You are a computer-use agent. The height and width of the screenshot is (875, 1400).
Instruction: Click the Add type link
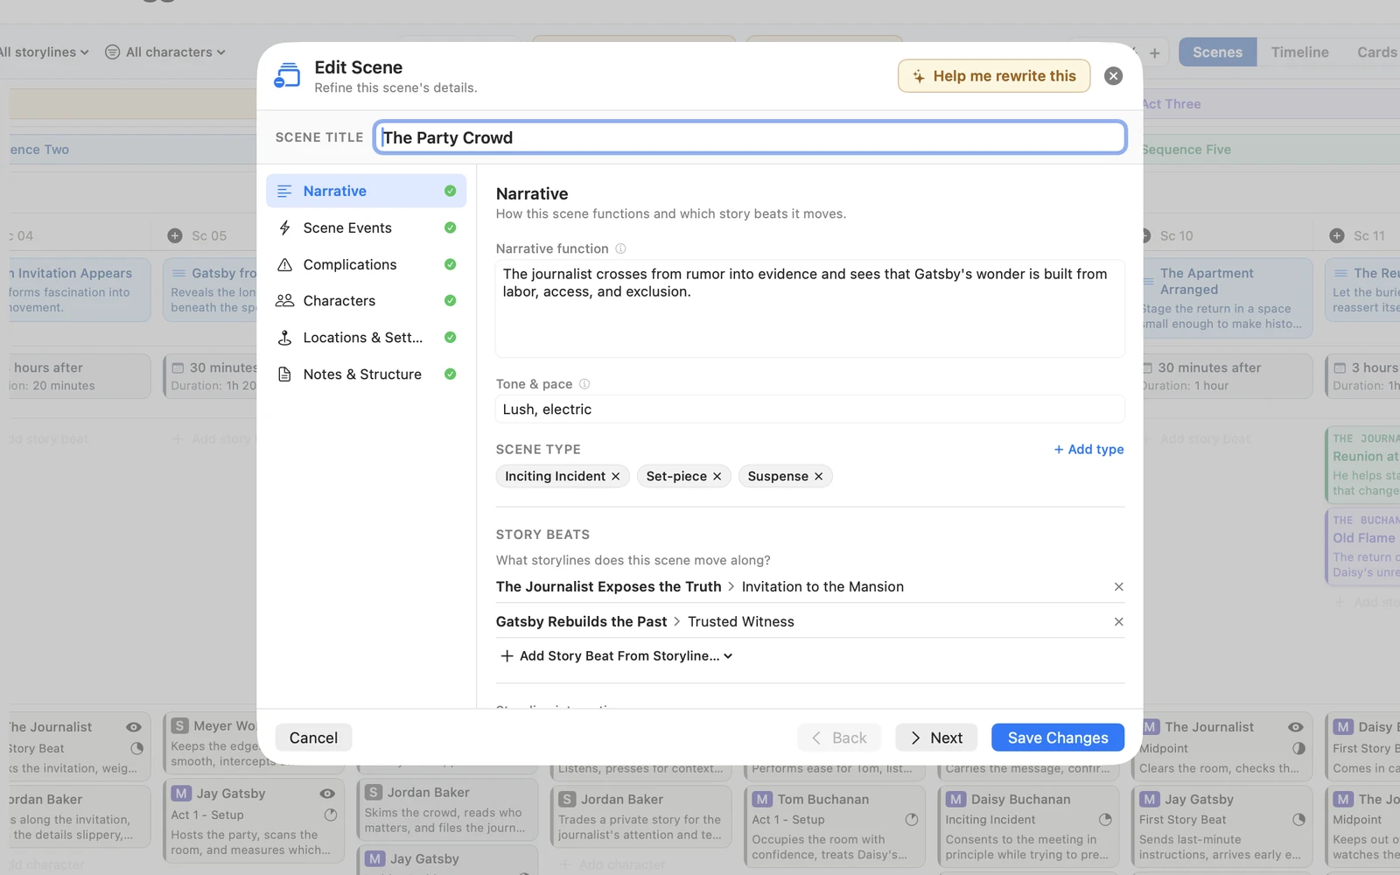[1088, 450]
